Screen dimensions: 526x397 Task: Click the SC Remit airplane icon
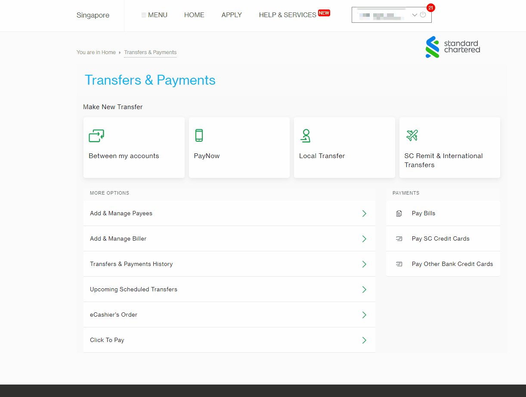[412, 135]
